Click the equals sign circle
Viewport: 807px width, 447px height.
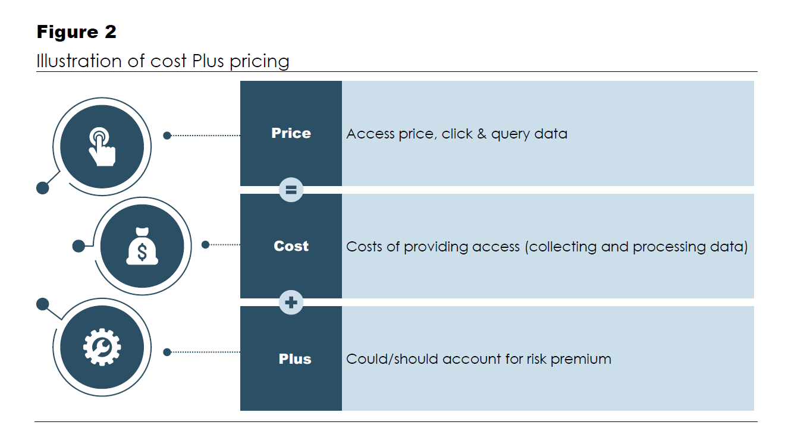[291, 190]
